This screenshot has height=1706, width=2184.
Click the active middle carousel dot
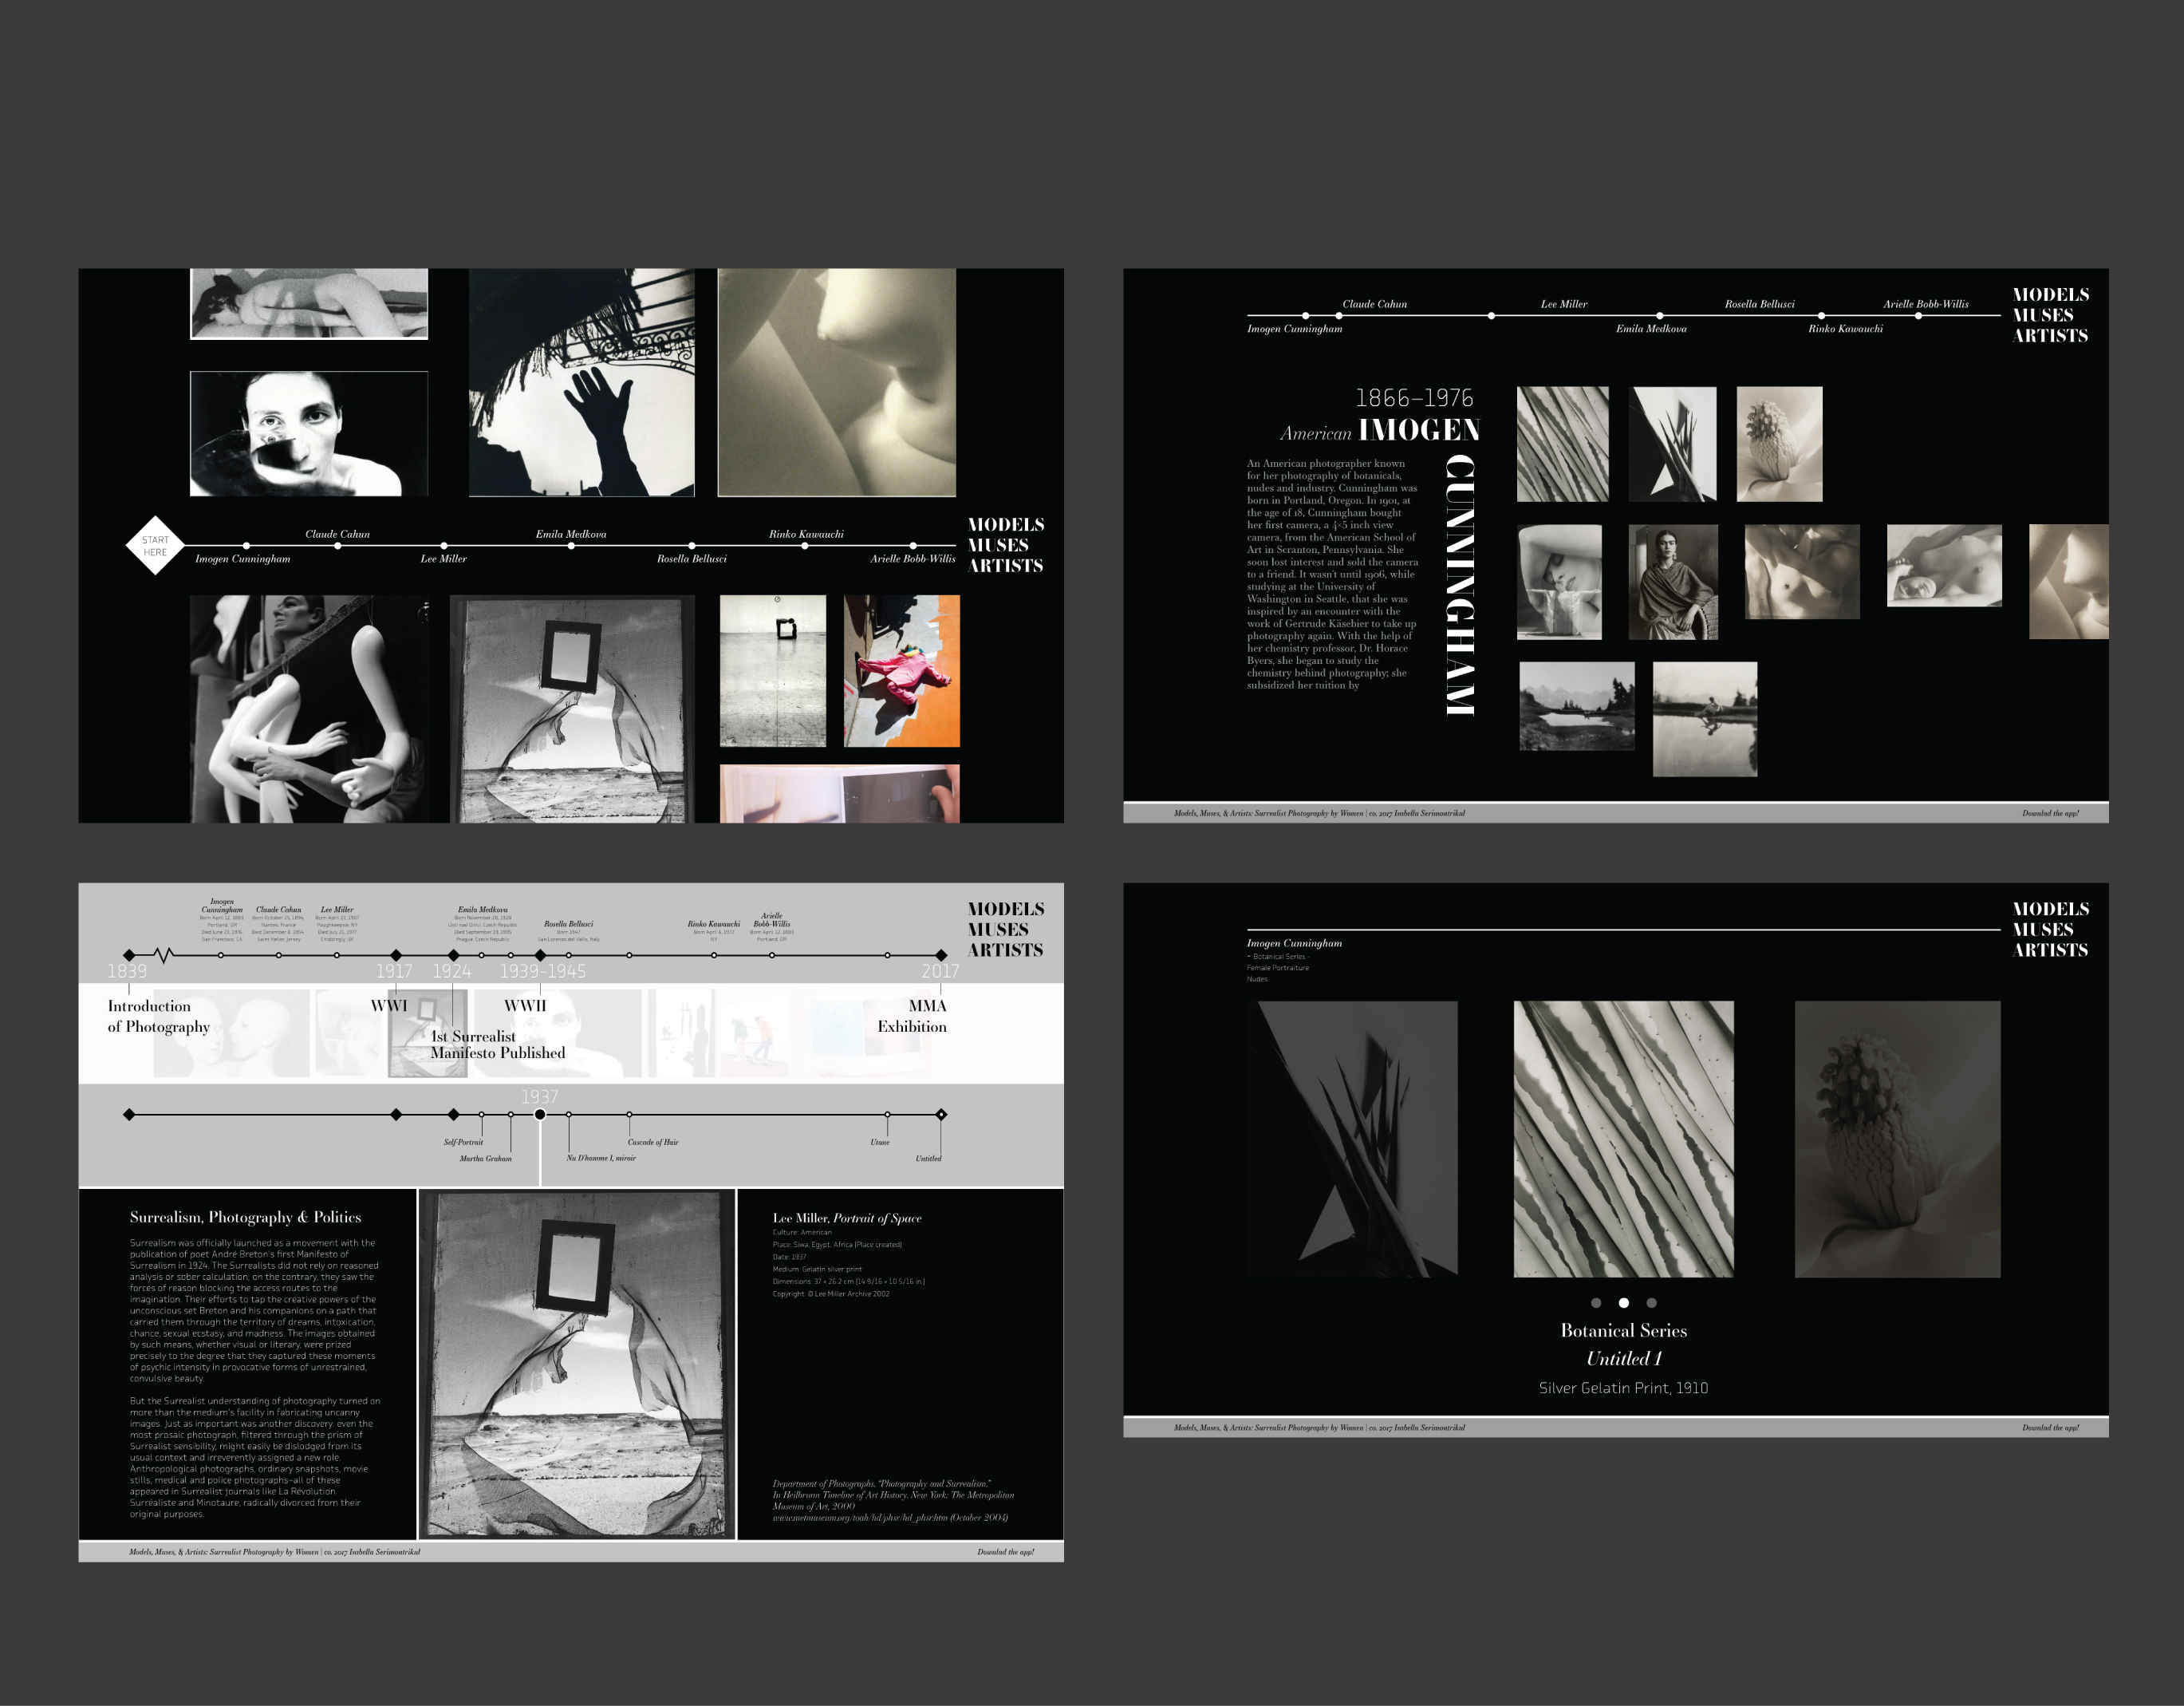point(1624,1303)
